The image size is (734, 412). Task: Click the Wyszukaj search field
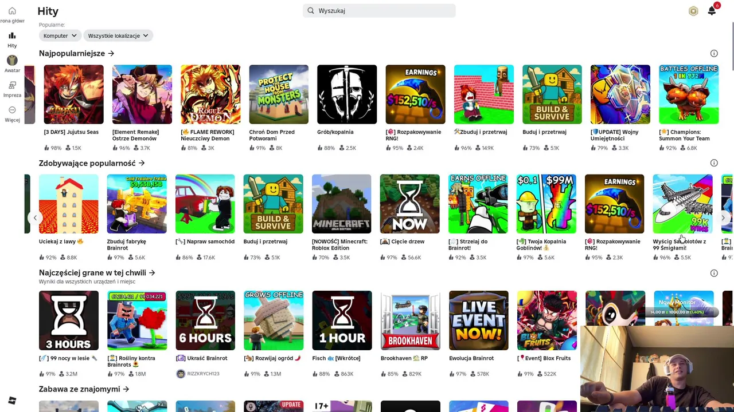379,10
